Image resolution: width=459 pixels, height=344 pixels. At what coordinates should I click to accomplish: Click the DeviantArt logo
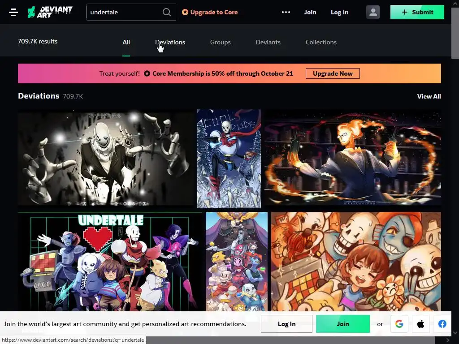pyautogui.click(x=50, y=12)
